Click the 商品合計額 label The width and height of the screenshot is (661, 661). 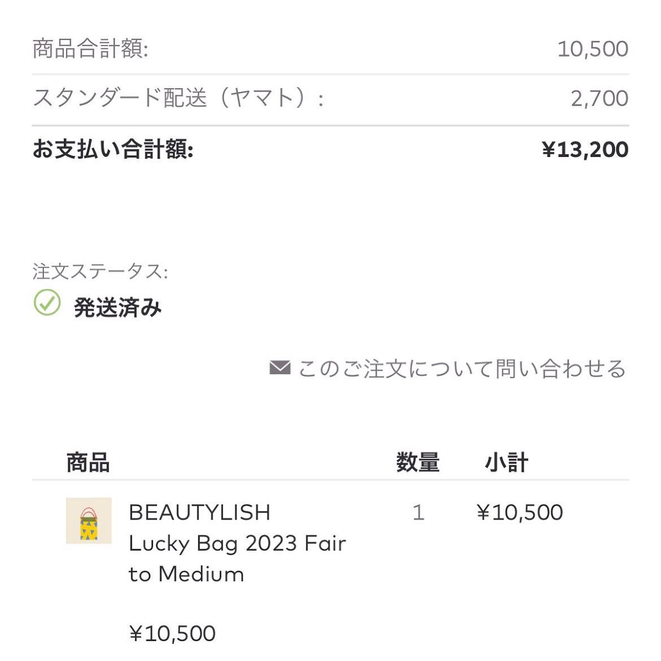(90, 48)
